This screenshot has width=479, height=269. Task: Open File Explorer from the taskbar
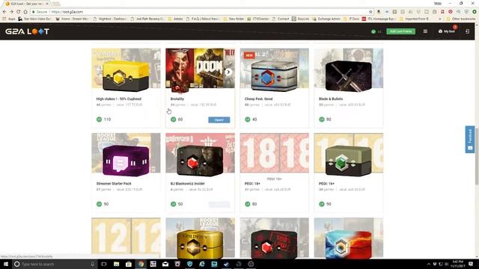tap(117, 264)
